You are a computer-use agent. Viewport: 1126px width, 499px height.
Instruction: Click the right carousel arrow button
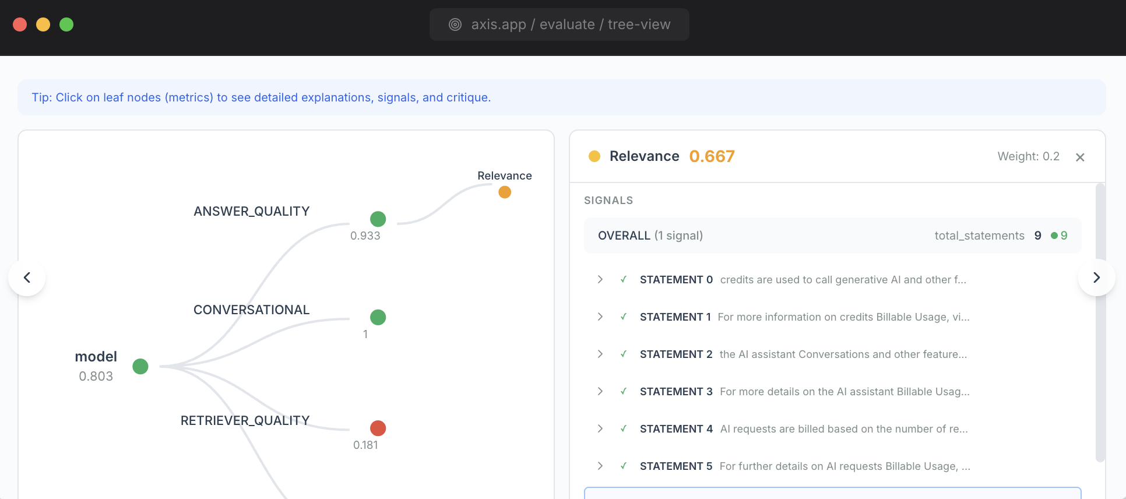click(x=1096, y=277)
